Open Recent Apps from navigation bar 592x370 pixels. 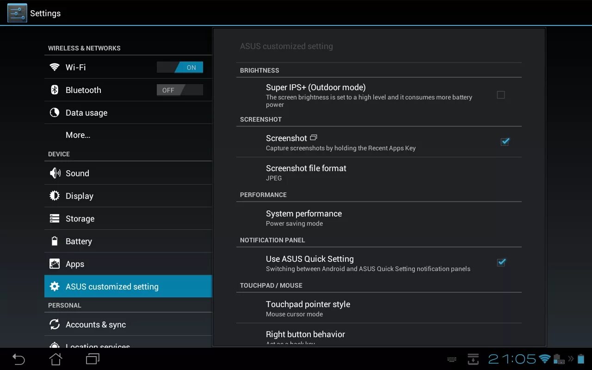coord(92,359)
